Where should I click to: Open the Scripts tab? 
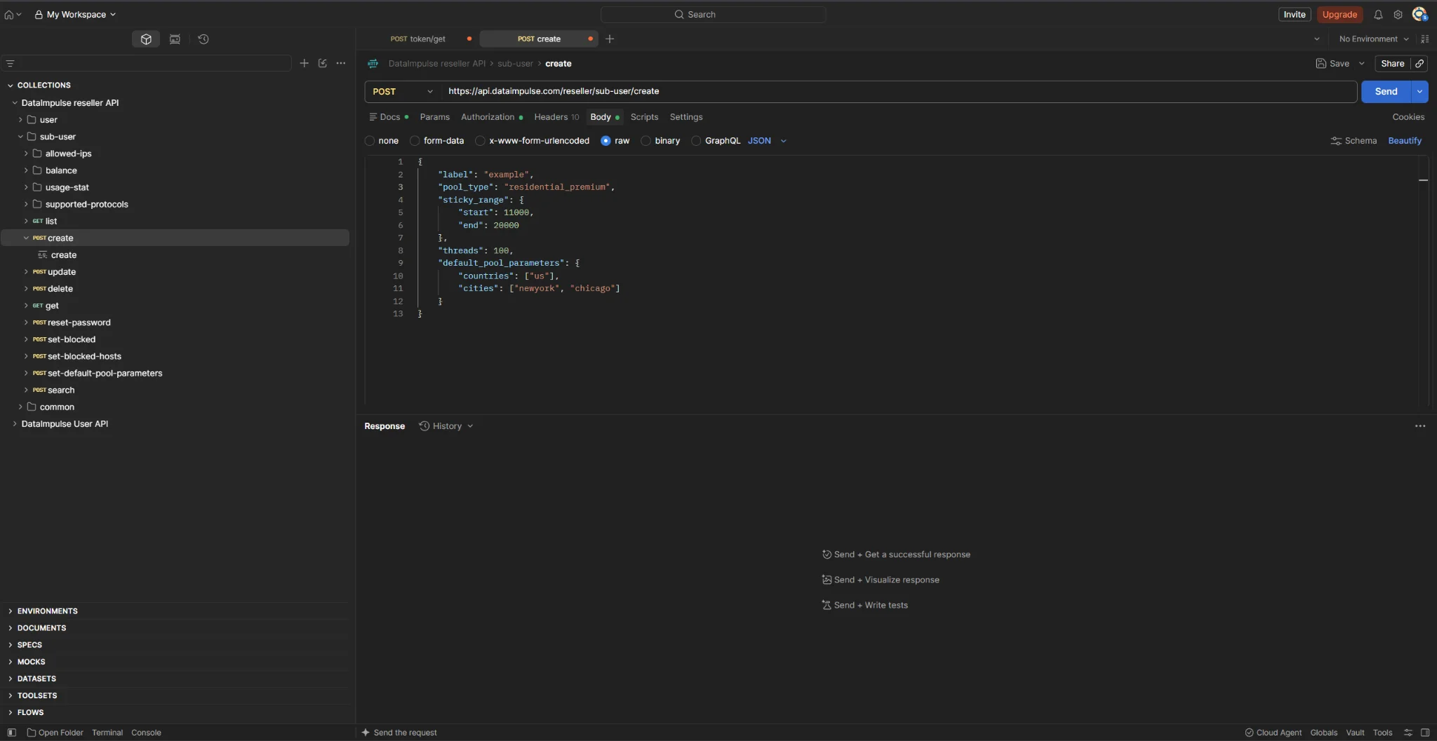coord(644,117)
